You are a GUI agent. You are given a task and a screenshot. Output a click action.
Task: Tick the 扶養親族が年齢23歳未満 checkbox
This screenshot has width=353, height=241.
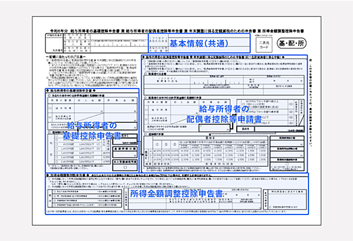54,205
